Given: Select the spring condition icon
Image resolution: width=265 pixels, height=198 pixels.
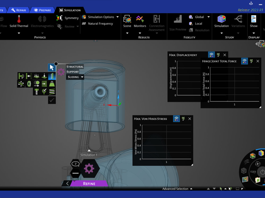Looking at the screenshot, I should pos(52,92).
